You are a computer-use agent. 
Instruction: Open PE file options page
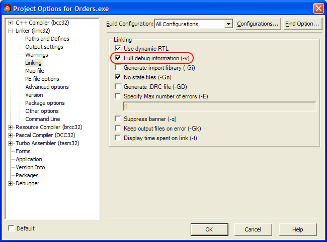pyautogui.click(x=42, y=79)
